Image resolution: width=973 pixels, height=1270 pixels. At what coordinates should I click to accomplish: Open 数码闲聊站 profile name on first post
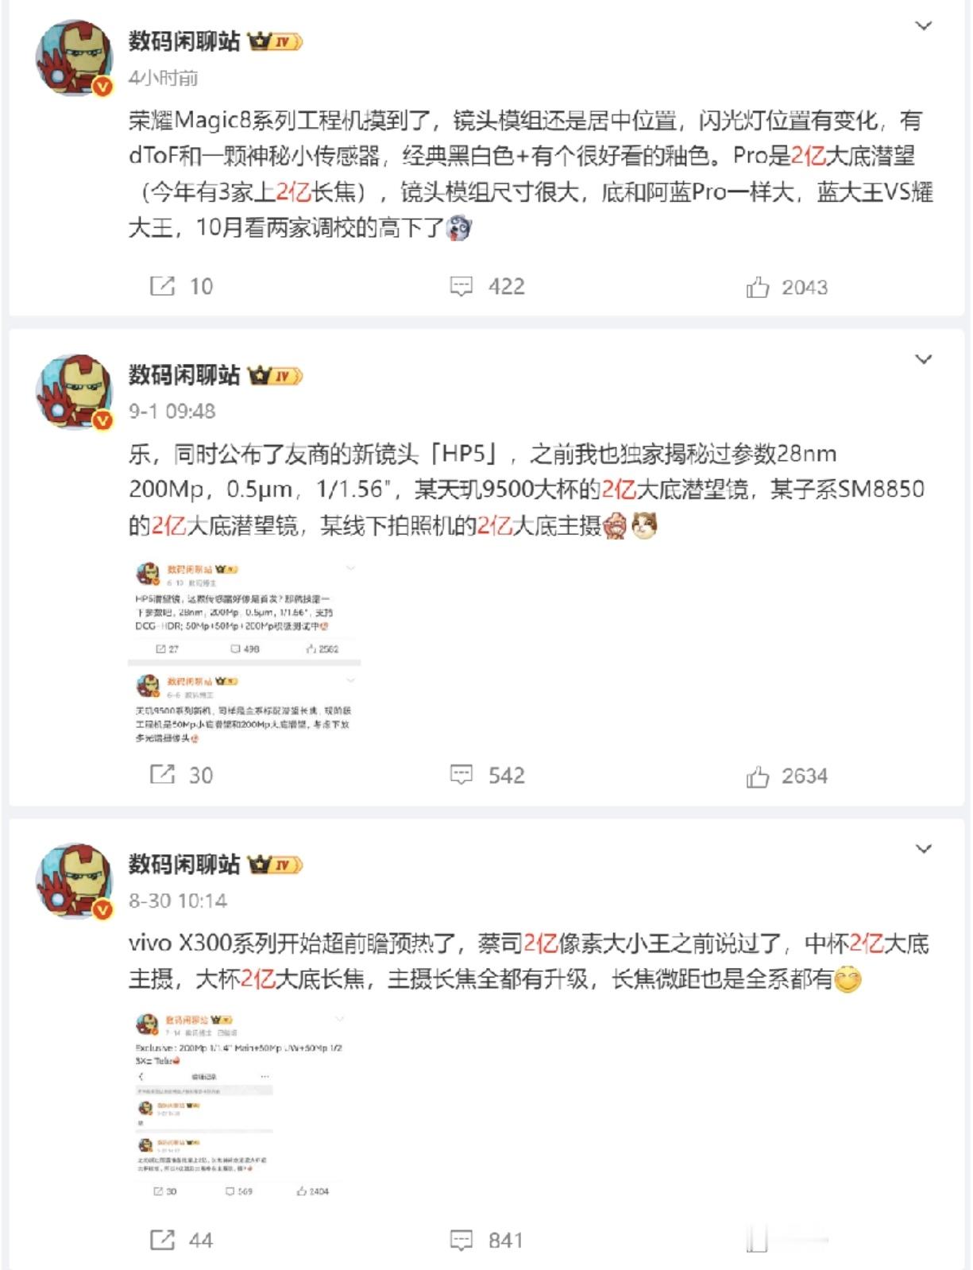point(184,41)
